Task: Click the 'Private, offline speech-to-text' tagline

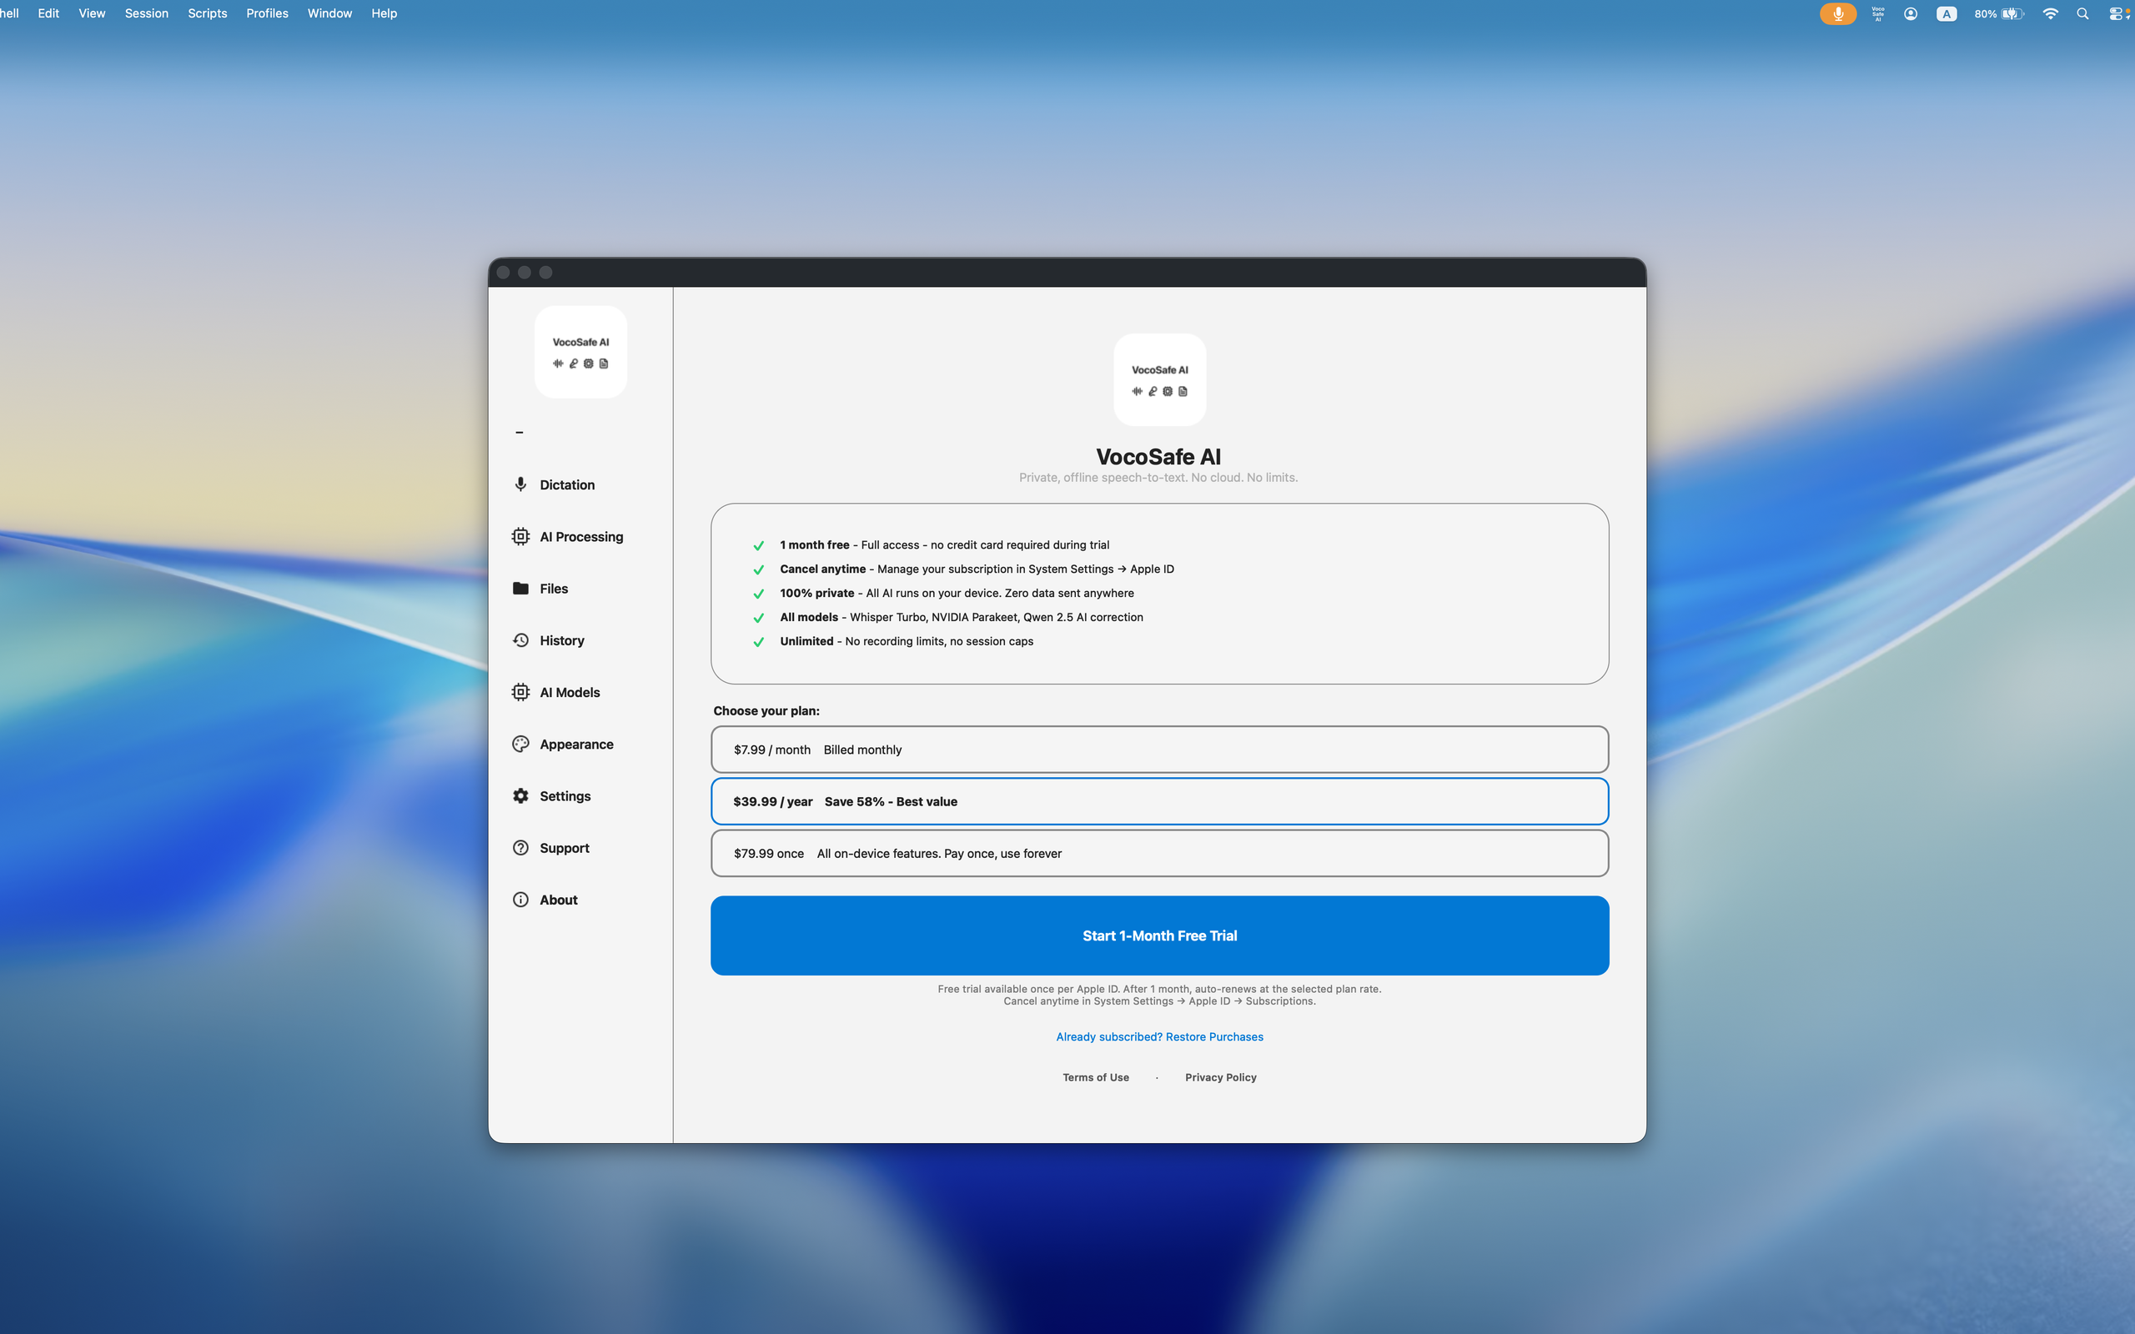Action: [1158, 477]
